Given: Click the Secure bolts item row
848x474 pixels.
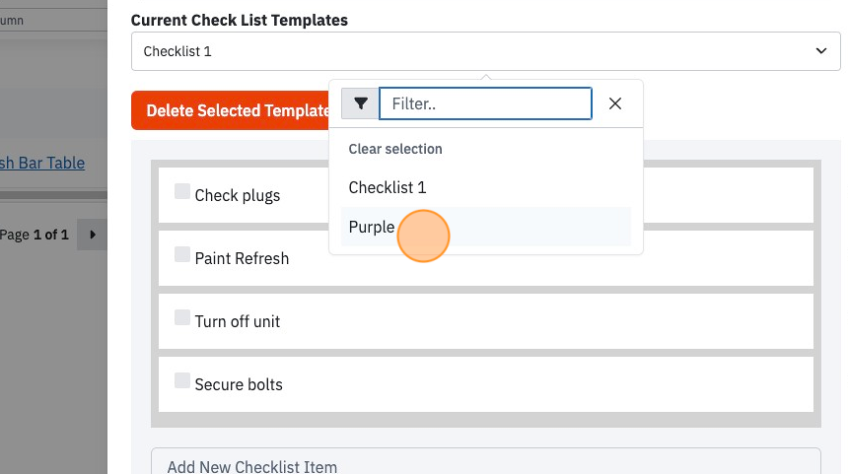Looking at the screenshot, I should pos(486,384).
